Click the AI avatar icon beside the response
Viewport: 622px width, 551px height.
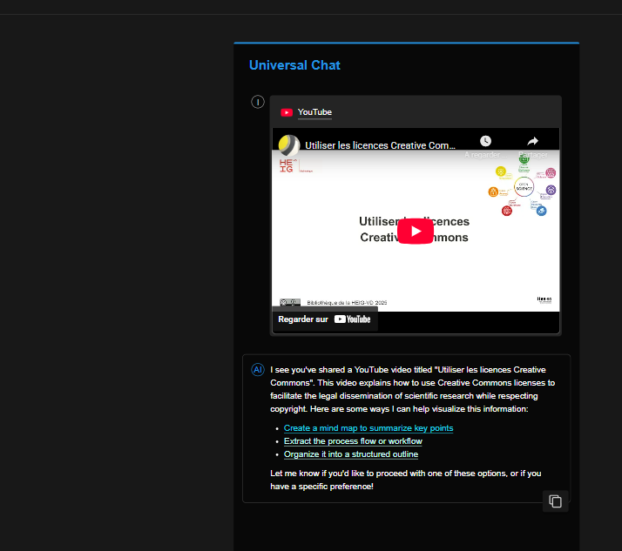[x=258, y=369]
